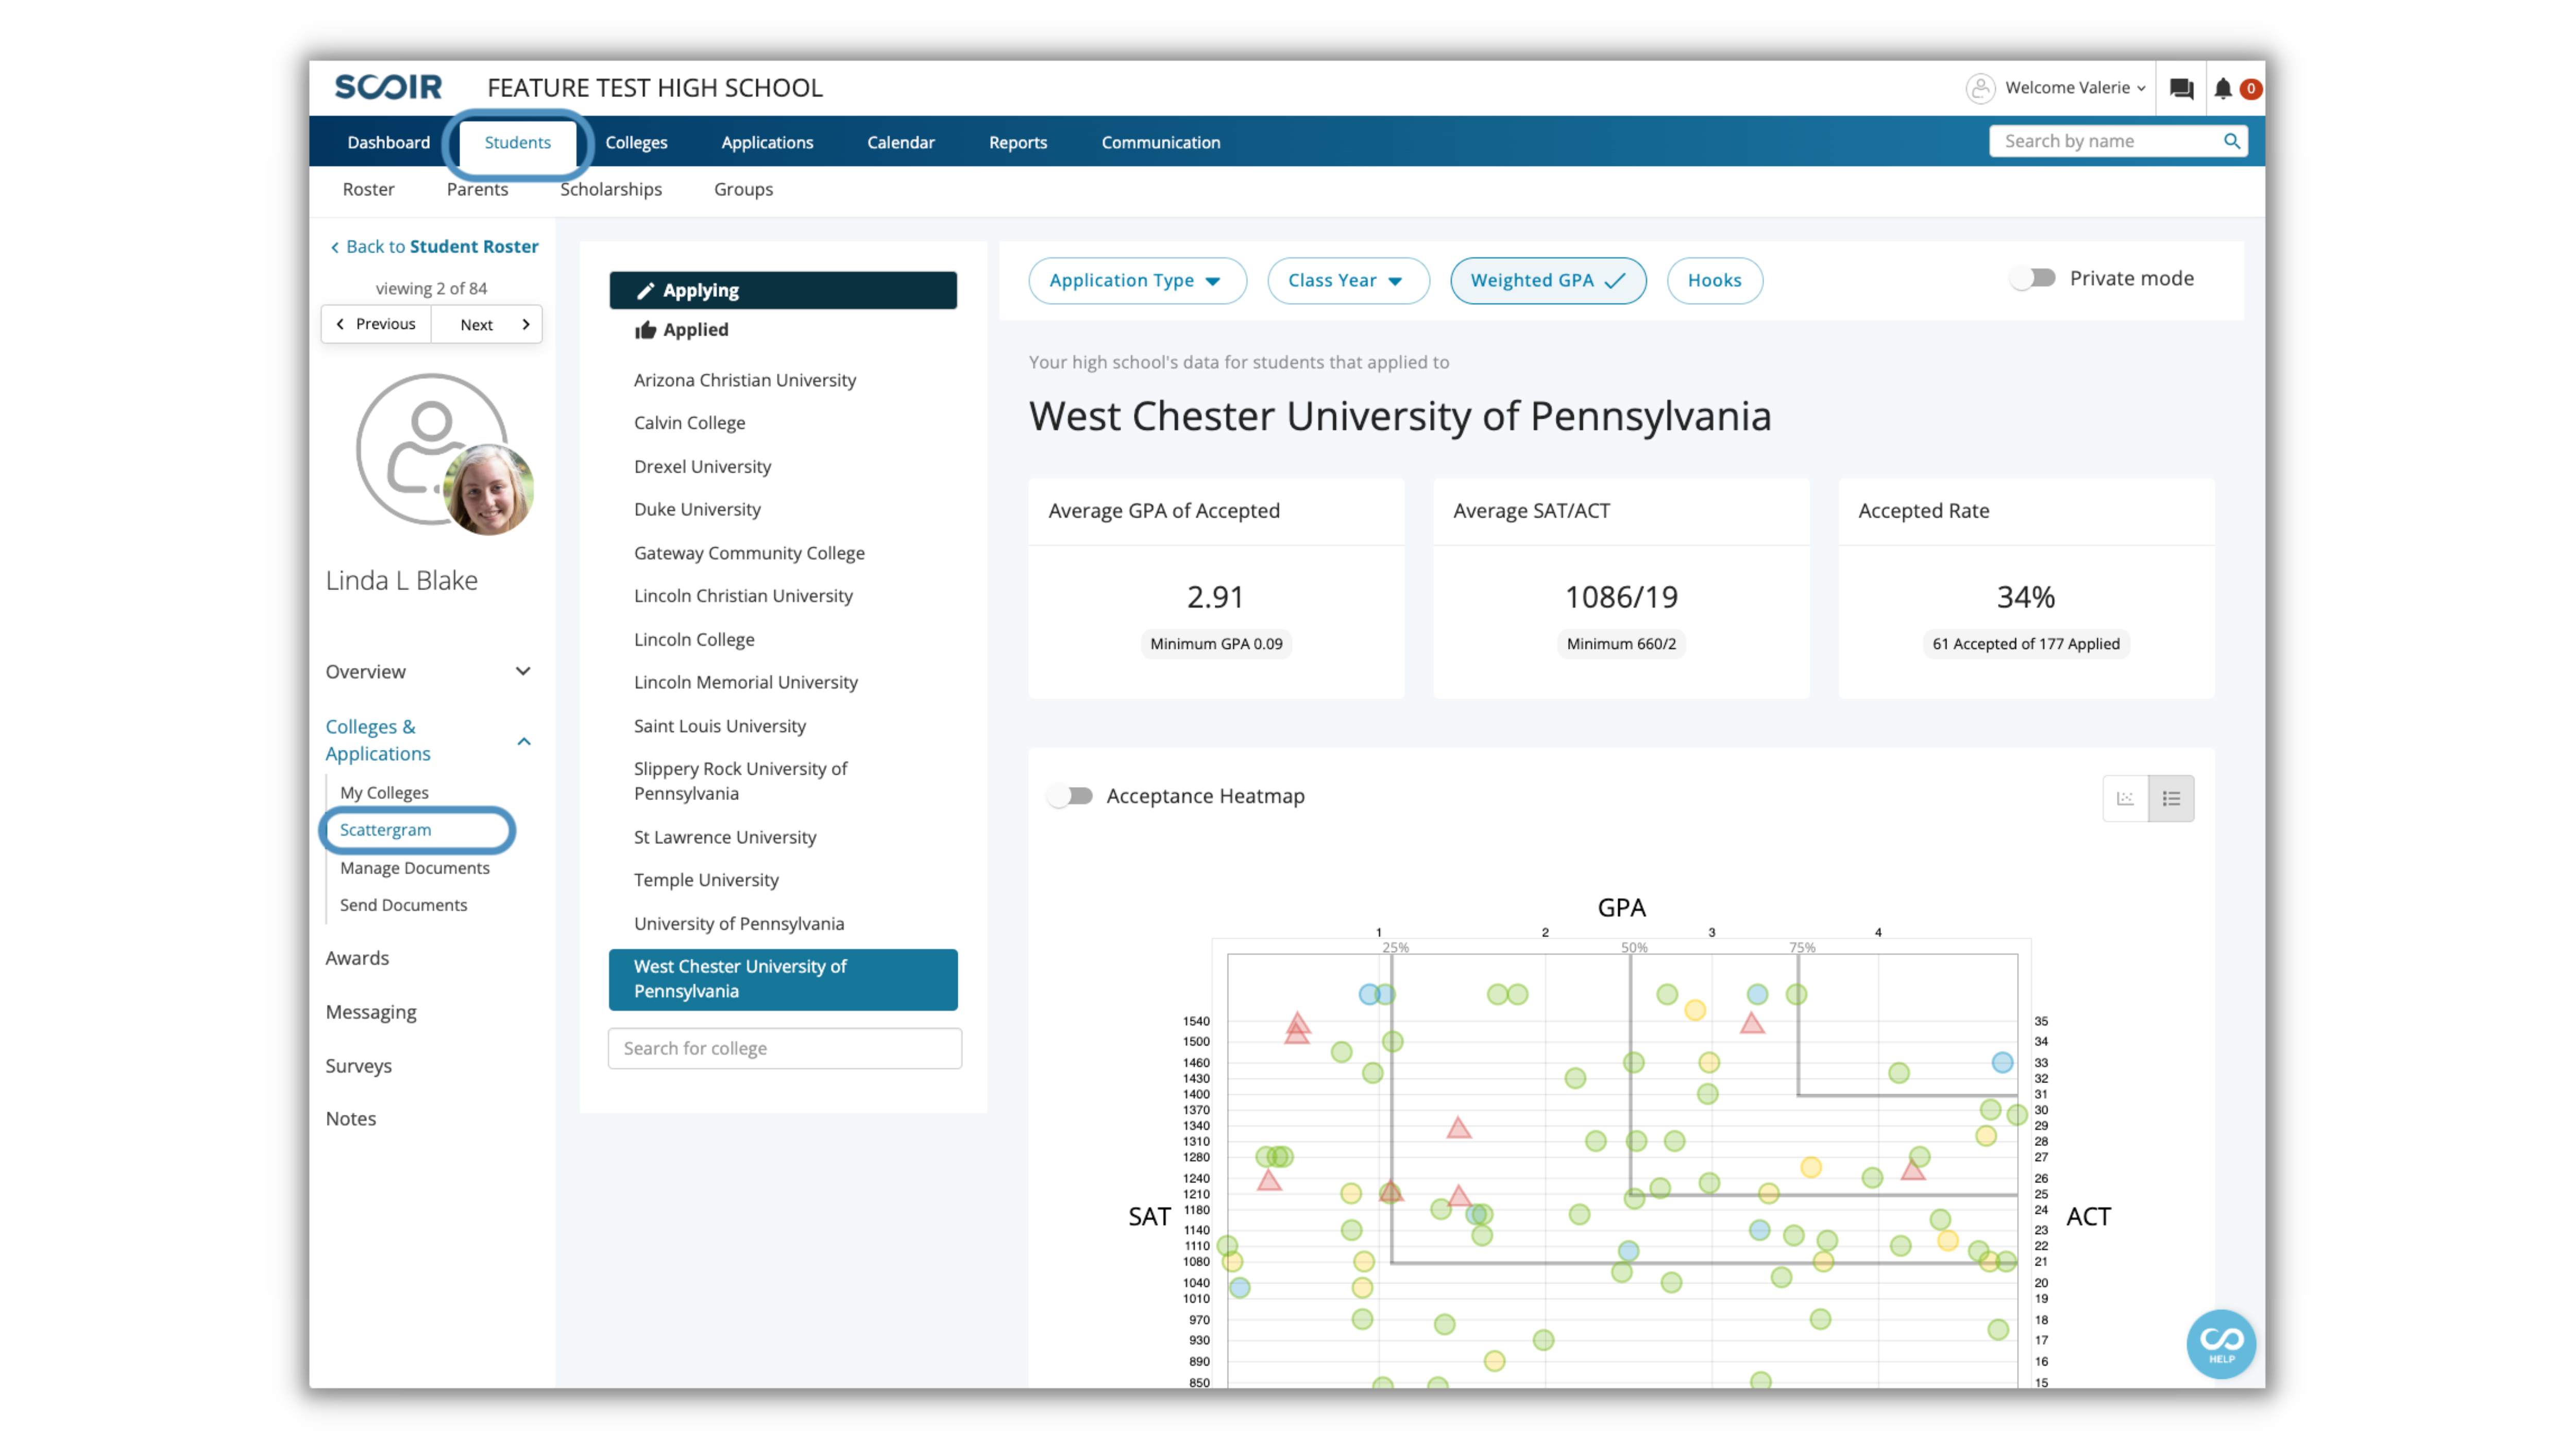Viewport: 2576px width, 1450px height.
Task: Select Slippery Rock University of Pennsylvania
Action: (740, 780)
